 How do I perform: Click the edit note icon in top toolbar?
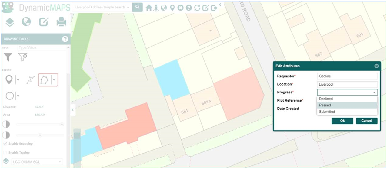[205, 8]
